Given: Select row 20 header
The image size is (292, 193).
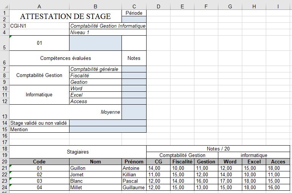Looking at the screenshot, I should [x=5, y=162].
